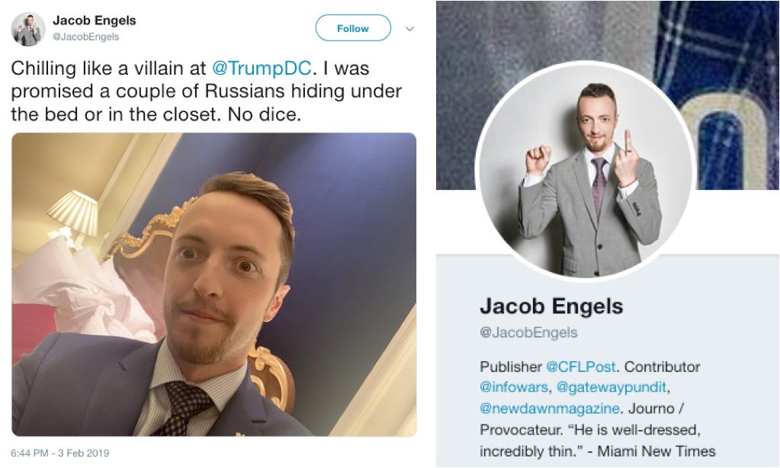Image resolution: width=780 pixels, height=468 pixels.
Task: Click the large Jacob Engels profile name
Action: pyautogui.click(x=551, y=306)
